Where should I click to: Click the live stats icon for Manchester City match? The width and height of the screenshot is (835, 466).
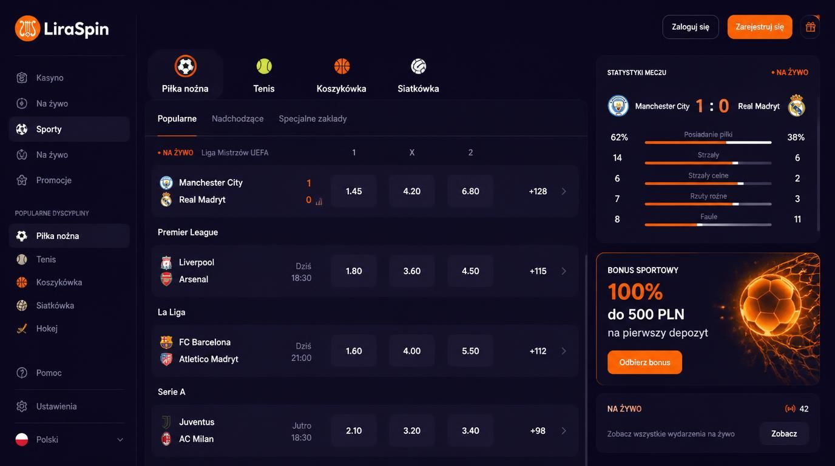[319, 201]
